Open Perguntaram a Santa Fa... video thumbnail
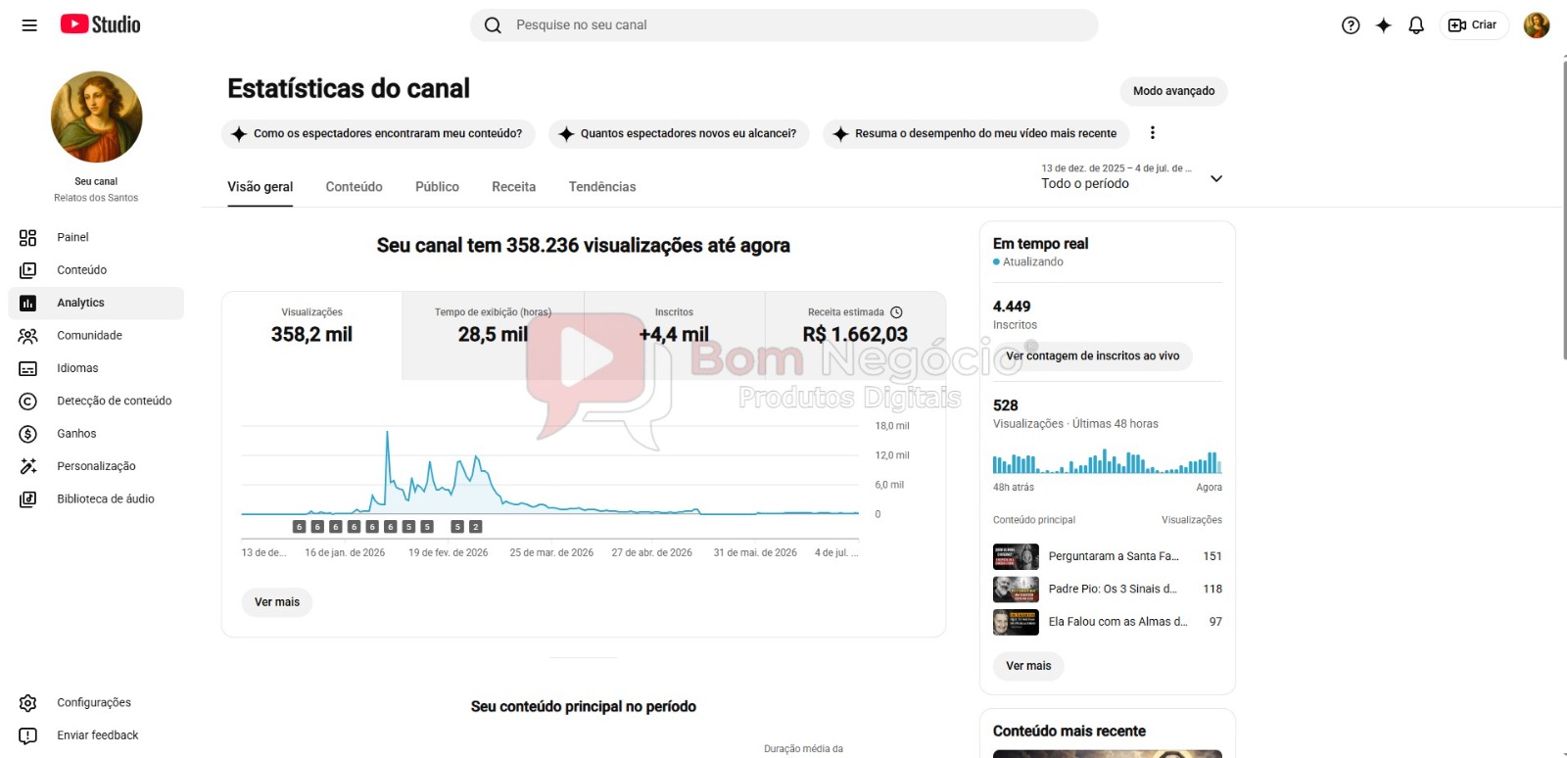Screen dimensions: 1567x758 point(1016,556)
